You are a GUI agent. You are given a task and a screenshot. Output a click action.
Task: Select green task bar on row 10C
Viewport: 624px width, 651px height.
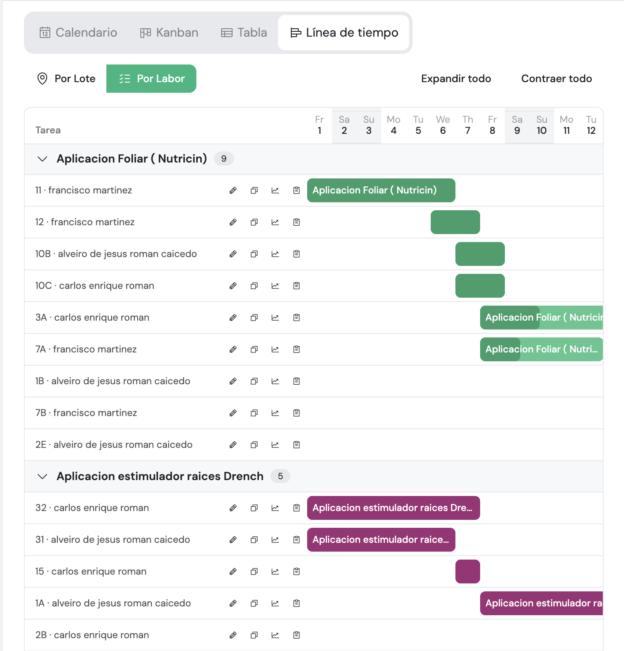point(480,286)
